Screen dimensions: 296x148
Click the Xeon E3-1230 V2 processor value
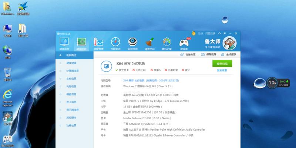(151, 95)
